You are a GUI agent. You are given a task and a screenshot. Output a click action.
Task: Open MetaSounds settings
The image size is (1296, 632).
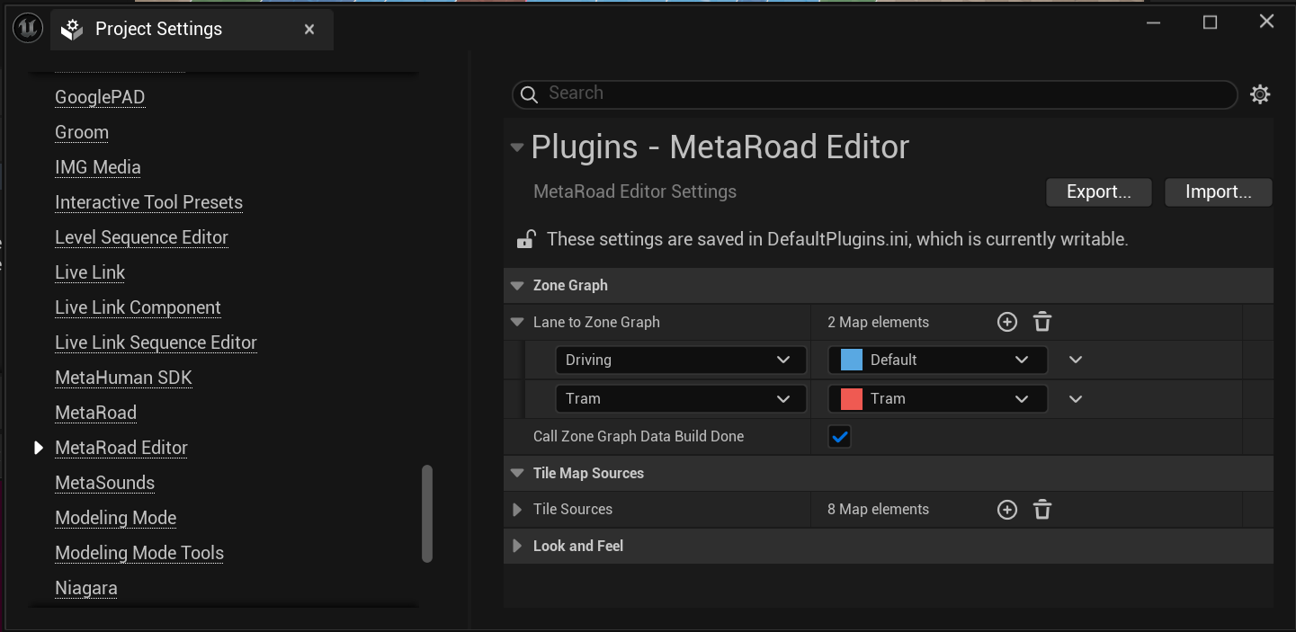(104, 483)
